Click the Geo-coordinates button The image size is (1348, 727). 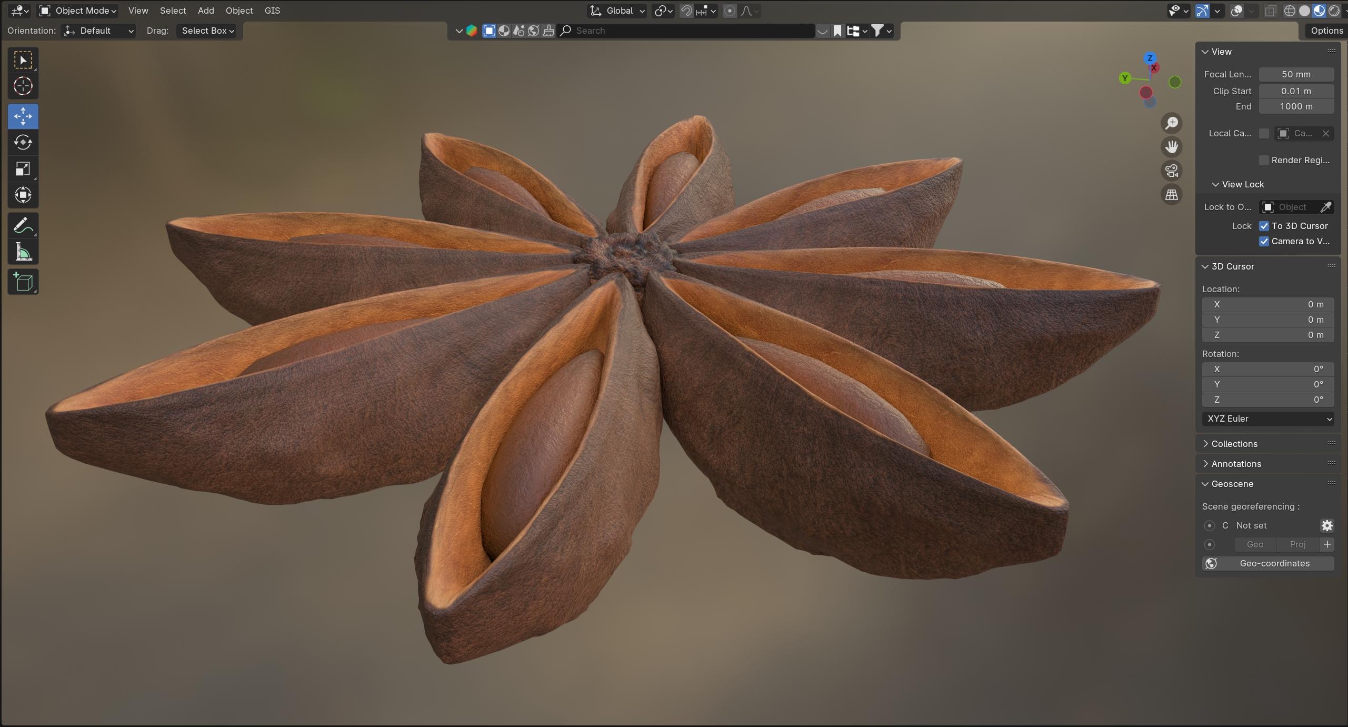click(x=1267, y=563)
